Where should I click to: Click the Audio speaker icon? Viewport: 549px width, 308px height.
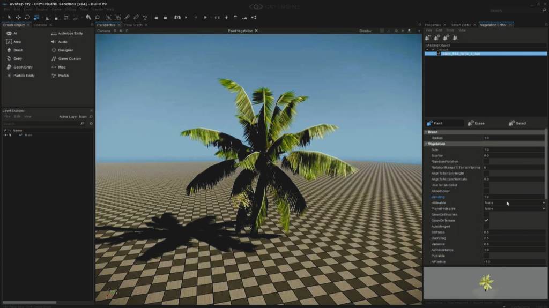point(54,42)
